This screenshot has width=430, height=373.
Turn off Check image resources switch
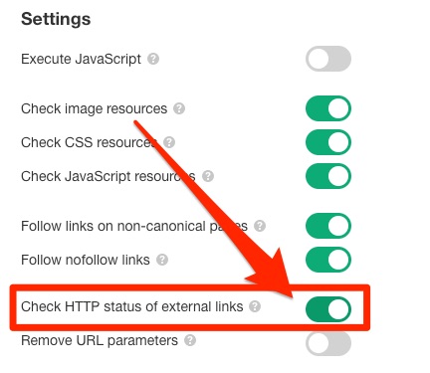[328, 108]
